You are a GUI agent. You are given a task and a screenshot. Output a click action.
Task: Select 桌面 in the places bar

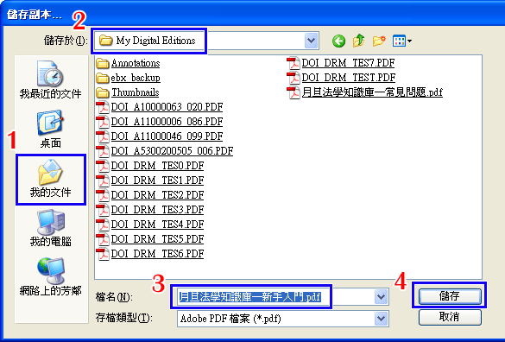[x=51, y=130]
